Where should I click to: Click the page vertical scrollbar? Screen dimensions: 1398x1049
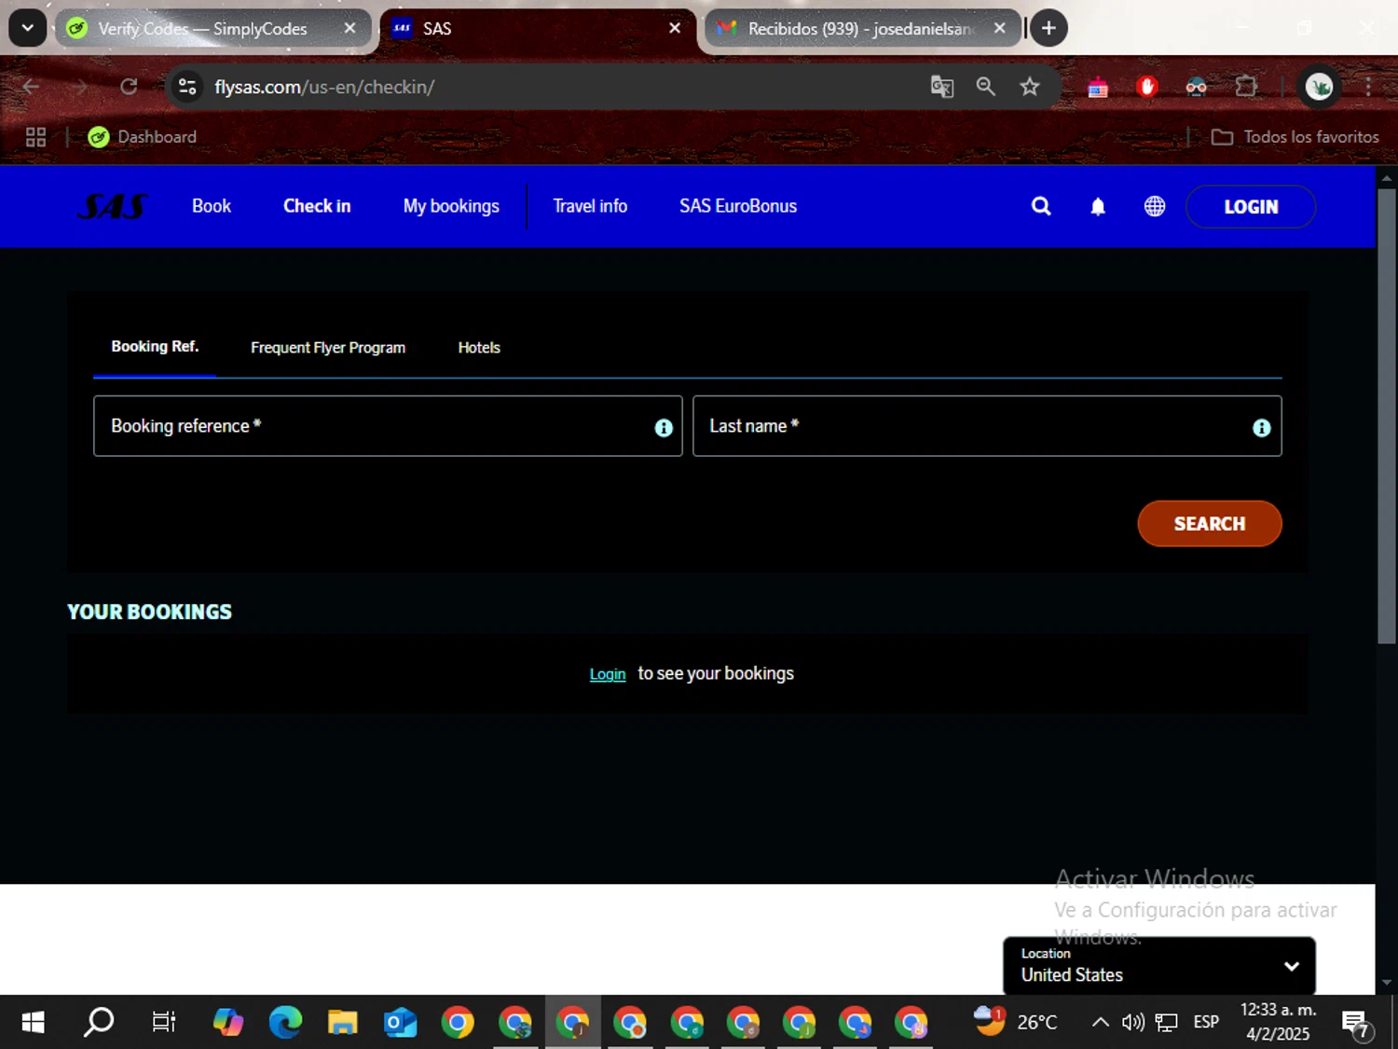click(x=1387, y=415)
